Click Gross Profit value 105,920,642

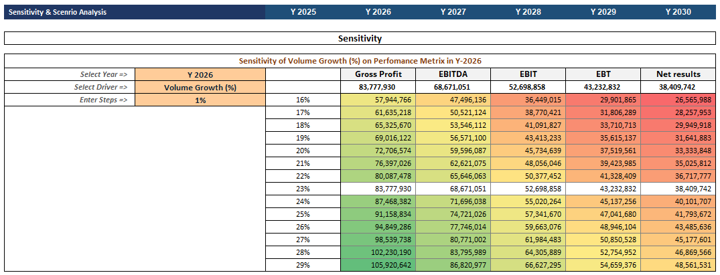point(378,265)
